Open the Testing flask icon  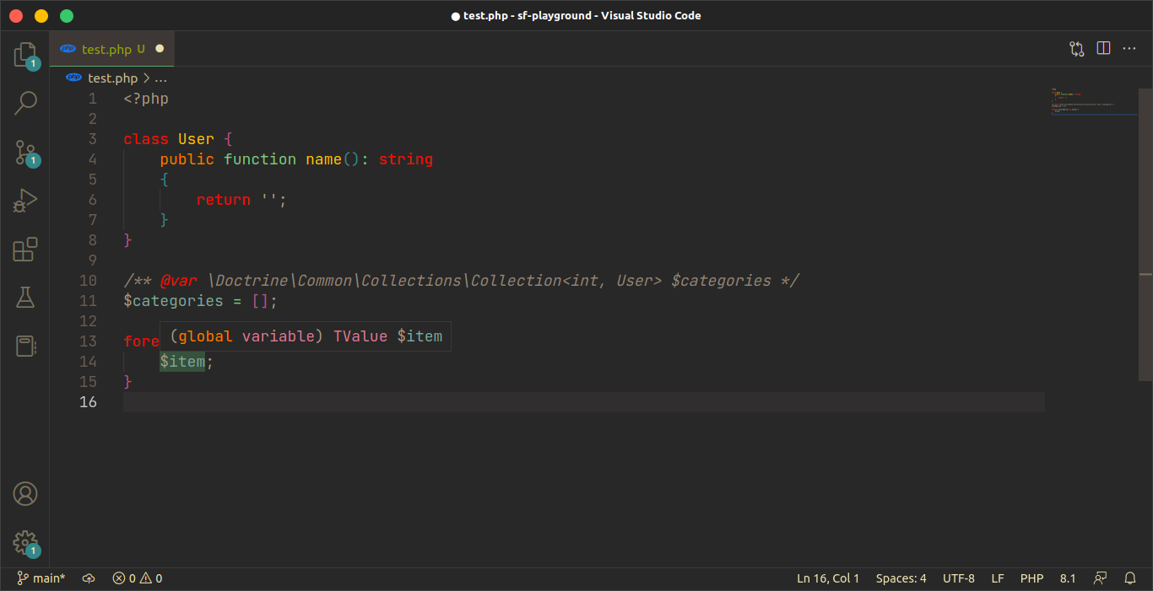click(x=25, y=298)
